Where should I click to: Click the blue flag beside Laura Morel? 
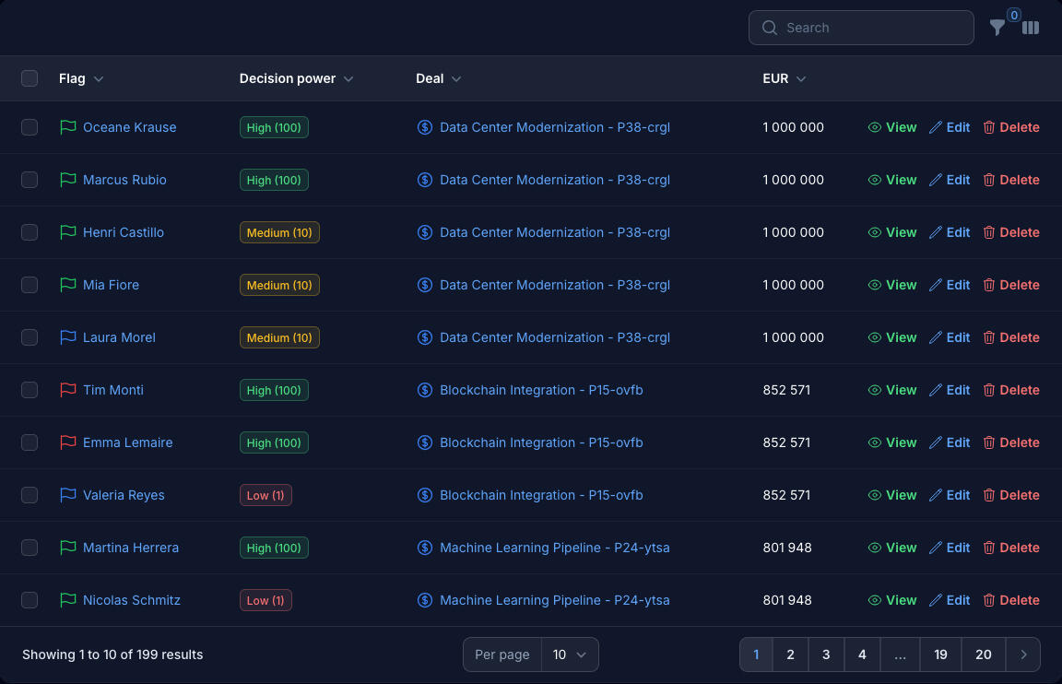(x=67, y=337)
